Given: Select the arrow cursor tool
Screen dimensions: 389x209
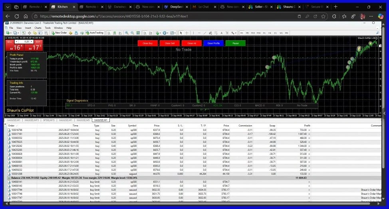Looking at the screenshot, I should click(x=181, y=33).
